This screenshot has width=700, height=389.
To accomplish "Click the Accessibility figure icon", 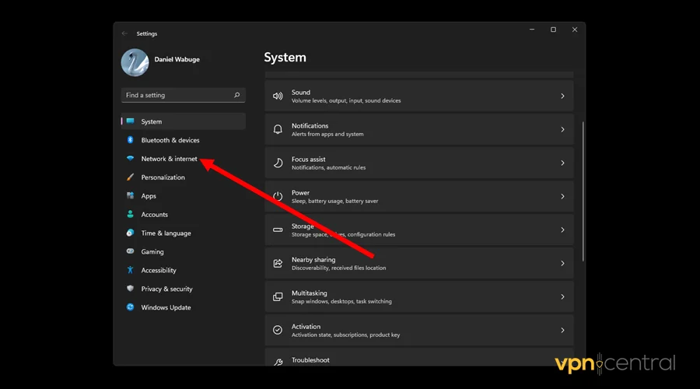I will pos(130,270).
